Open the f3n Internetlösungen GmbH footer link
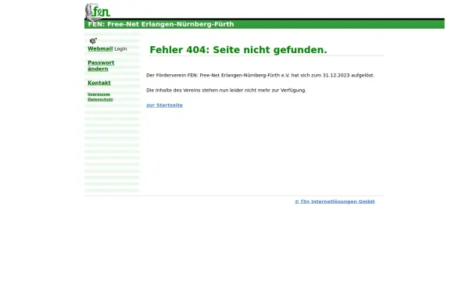469x293 pixels. pyautogui.click(x=335, y=202)
